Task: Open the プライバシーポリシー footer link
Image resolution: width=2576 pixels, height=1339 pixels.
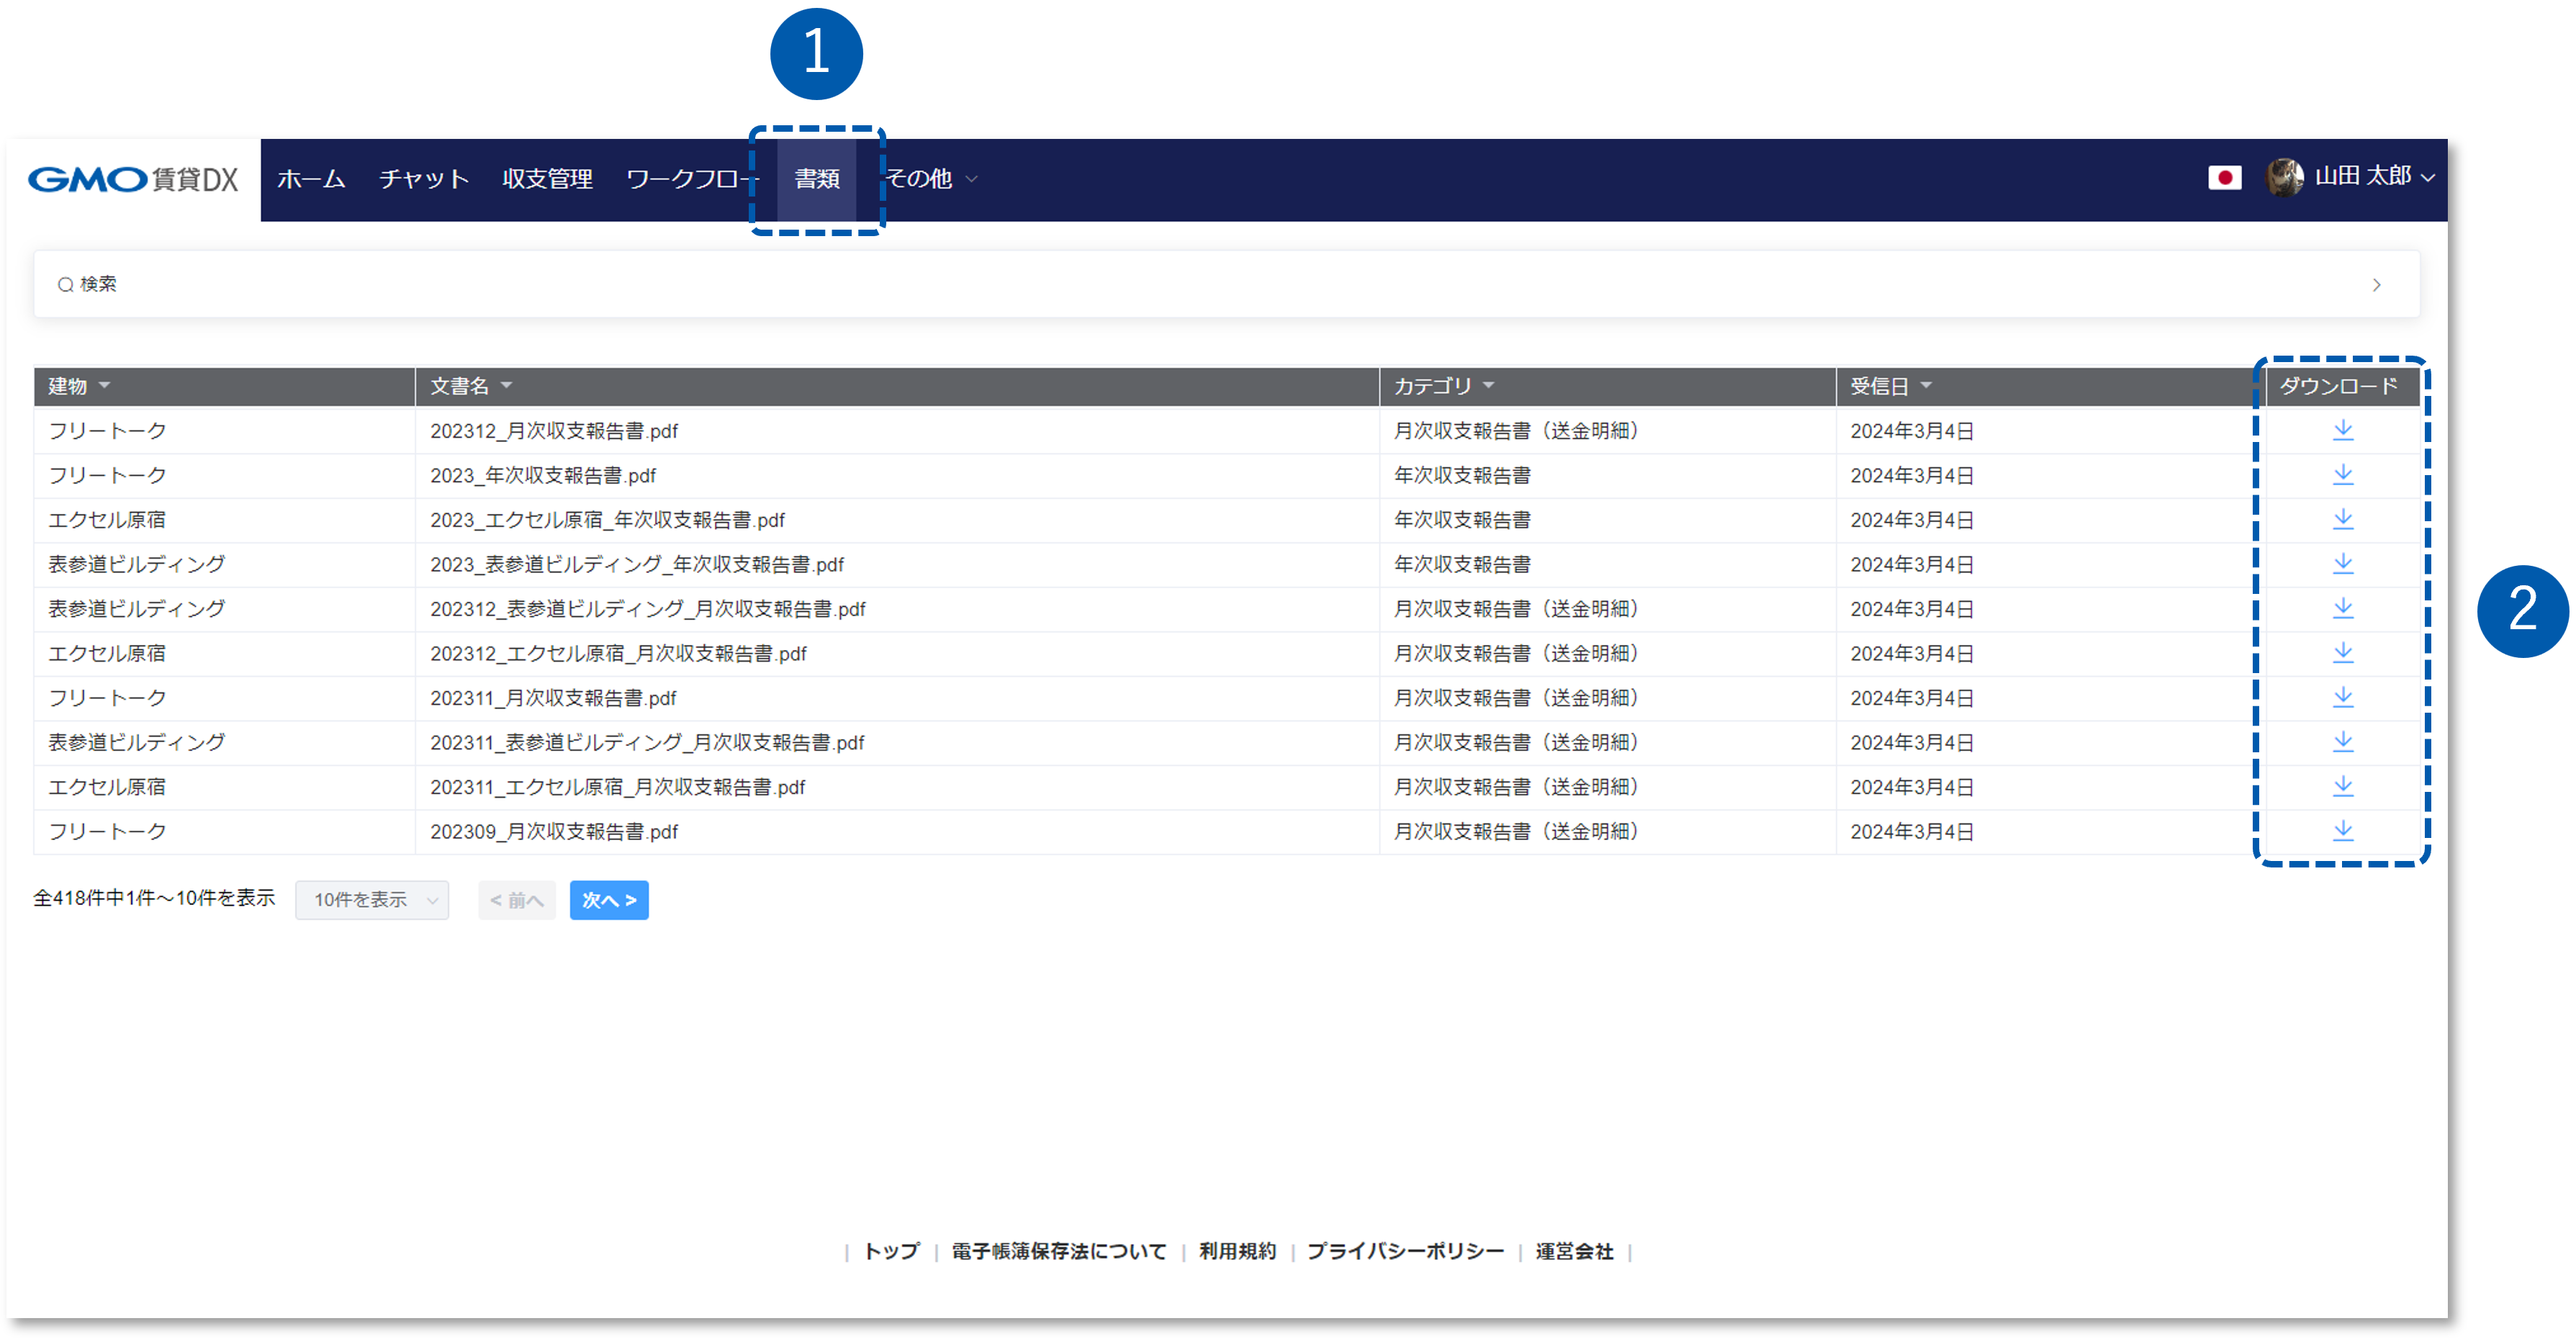Action: 1405,1251
